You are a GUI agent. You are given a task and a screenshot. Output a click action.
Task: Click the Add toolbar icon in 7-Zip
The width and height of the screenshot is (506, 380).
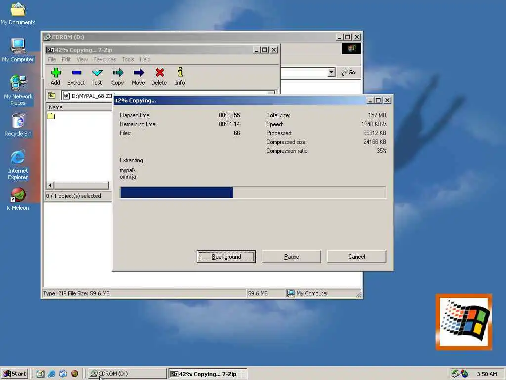(55, 77)
